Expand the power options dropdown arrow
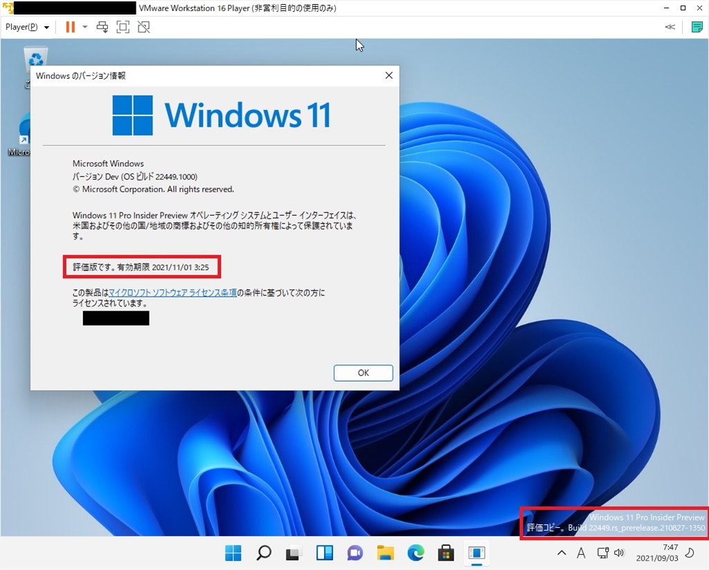 click(x=84, y=27)
